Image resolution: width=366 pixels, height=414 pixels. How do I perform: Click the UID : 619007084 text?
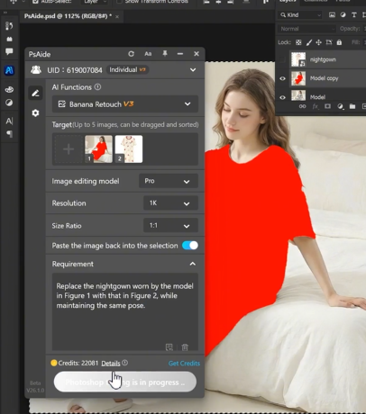point(75,70)
